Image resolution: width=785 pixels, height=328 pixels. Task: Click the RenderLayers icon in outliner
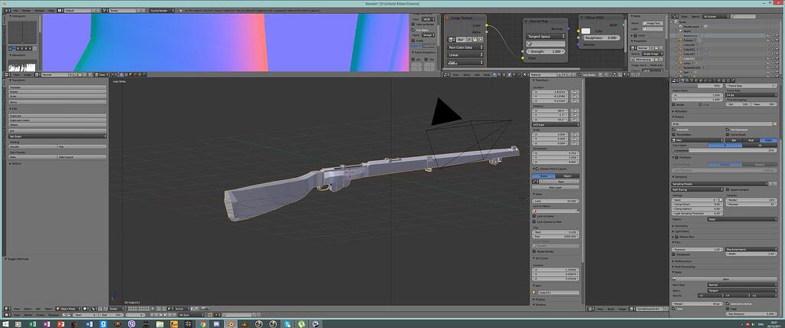[x=681, y=27]
